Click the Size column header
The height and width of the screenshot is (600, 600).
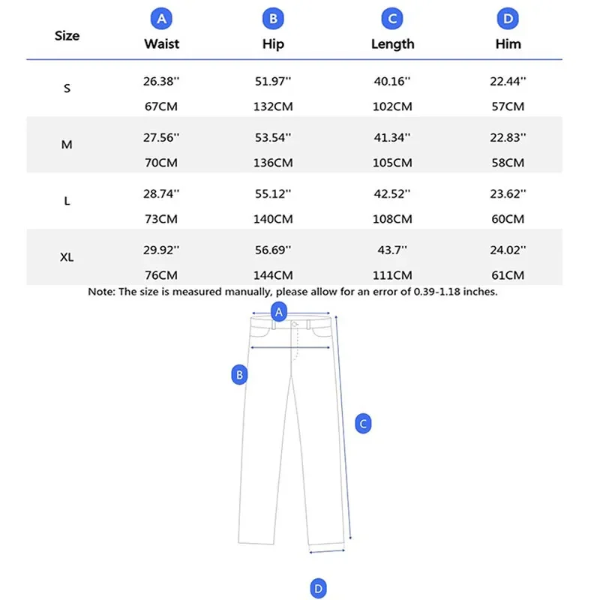click(67, 35)
